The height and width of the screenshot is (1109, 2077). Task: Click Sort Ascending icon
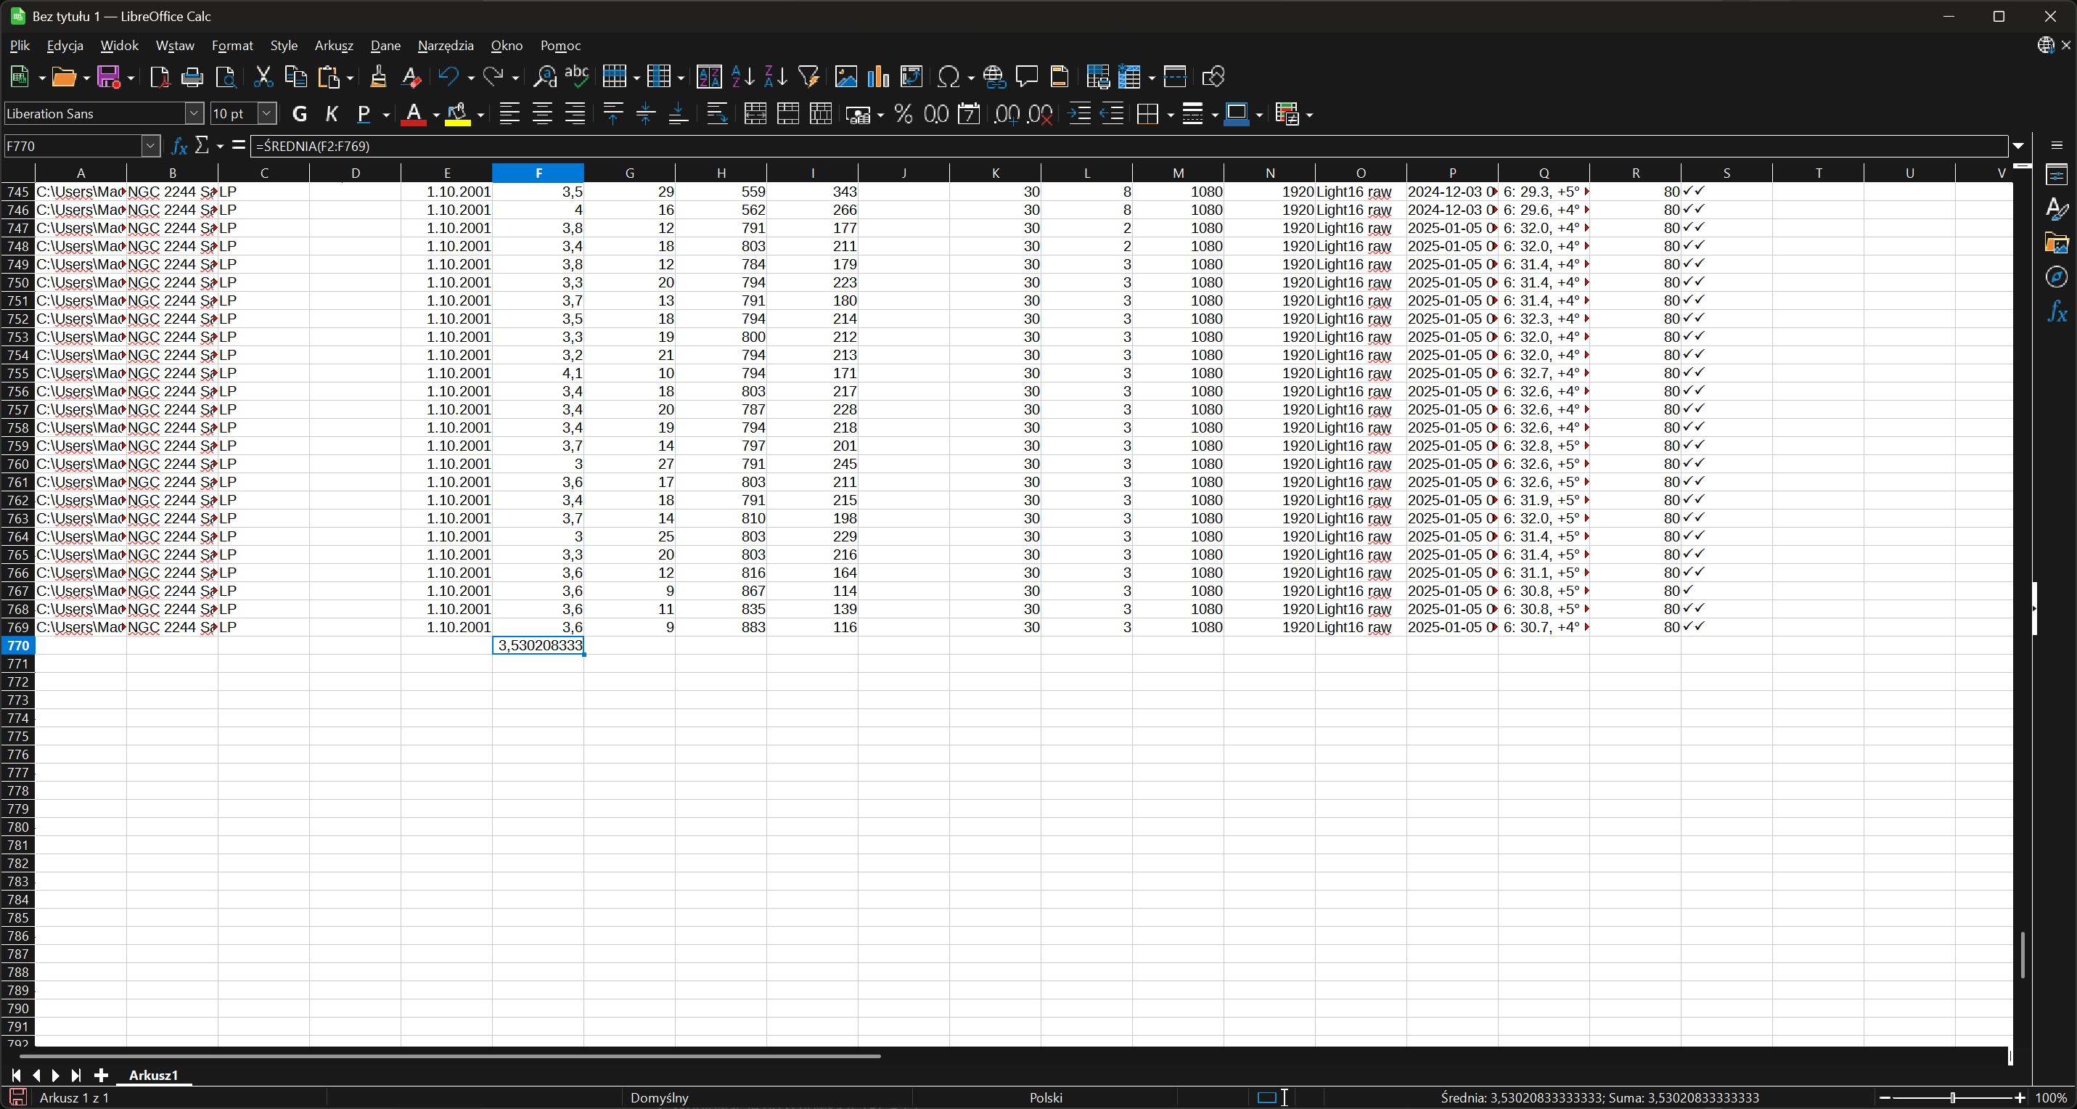[742, 78]
